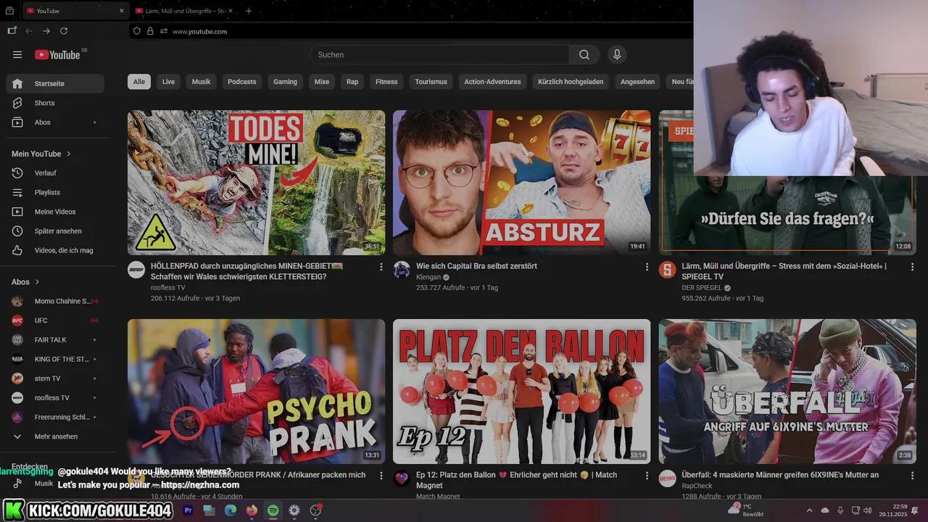
Task: Show hidden system tray icons
Action: [809, 510]
